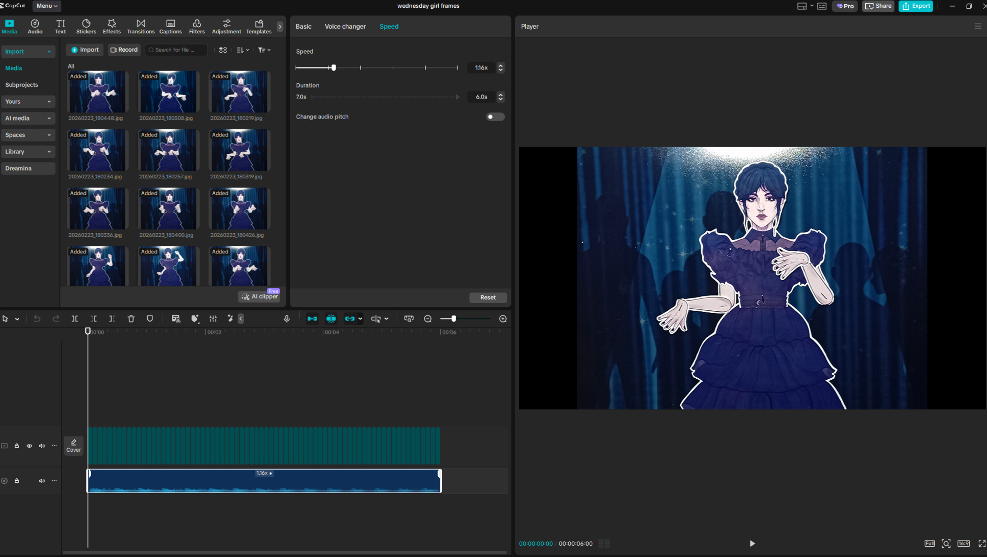The width and height of the screenshot is (987, 557).
Task: Hide the video track with the eye icon
Action: coord(29,446)
